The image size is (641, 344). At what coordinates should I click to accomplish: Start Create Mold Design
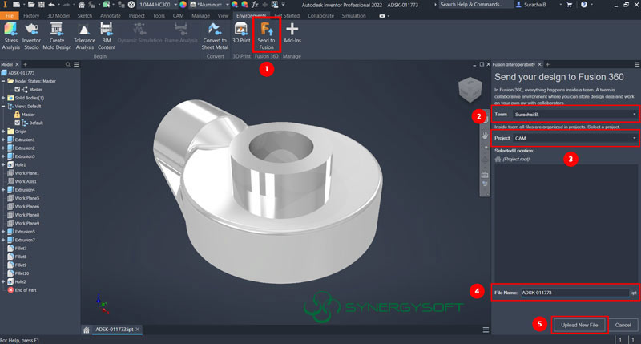[57, 36]
